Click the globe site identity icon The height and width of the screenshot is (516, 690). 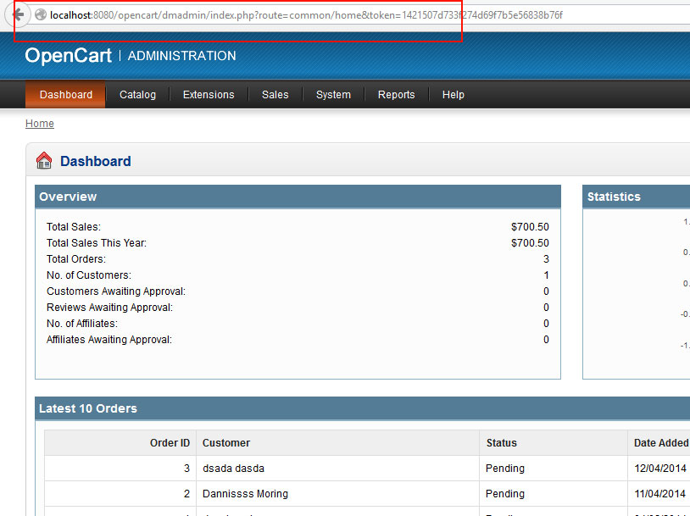click(x=41, y=14)
